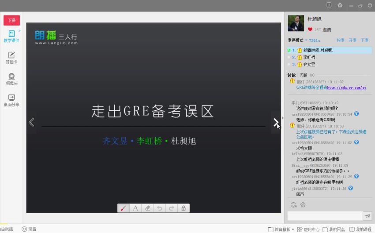Click the 控麦 mic control link
The width and height of the screenshot is (375, 233).
(x=341, y=40)
